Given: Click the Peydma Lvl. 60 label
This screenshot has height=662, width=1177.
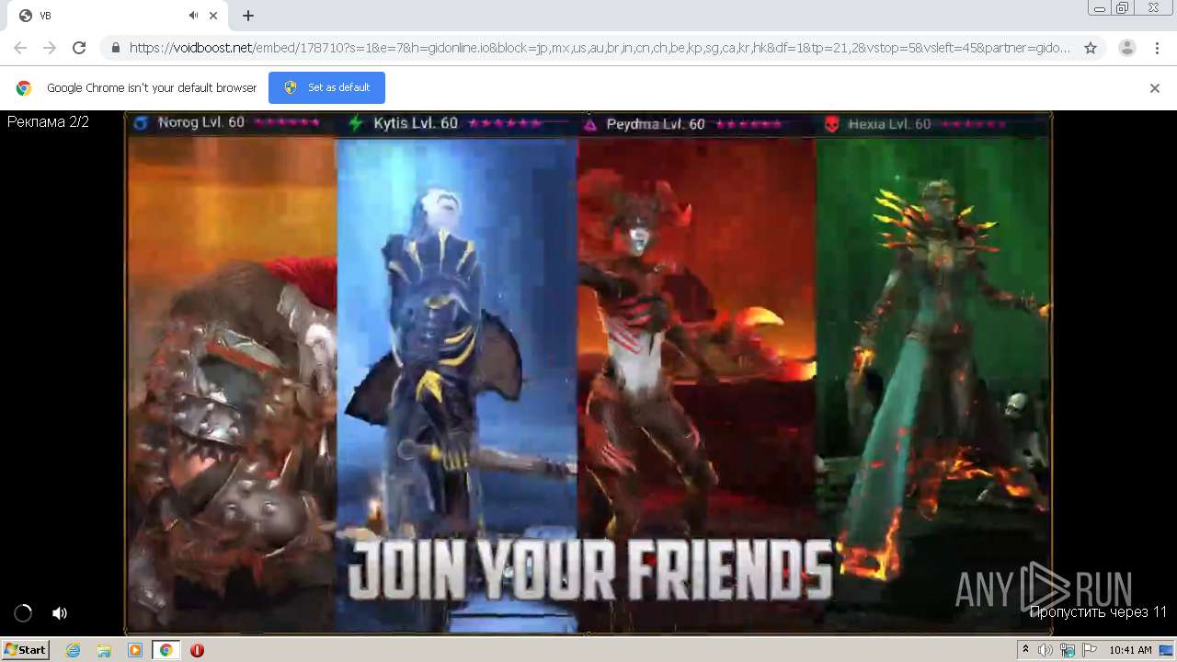Looking at the screenshot, I should tap(656, 124).
